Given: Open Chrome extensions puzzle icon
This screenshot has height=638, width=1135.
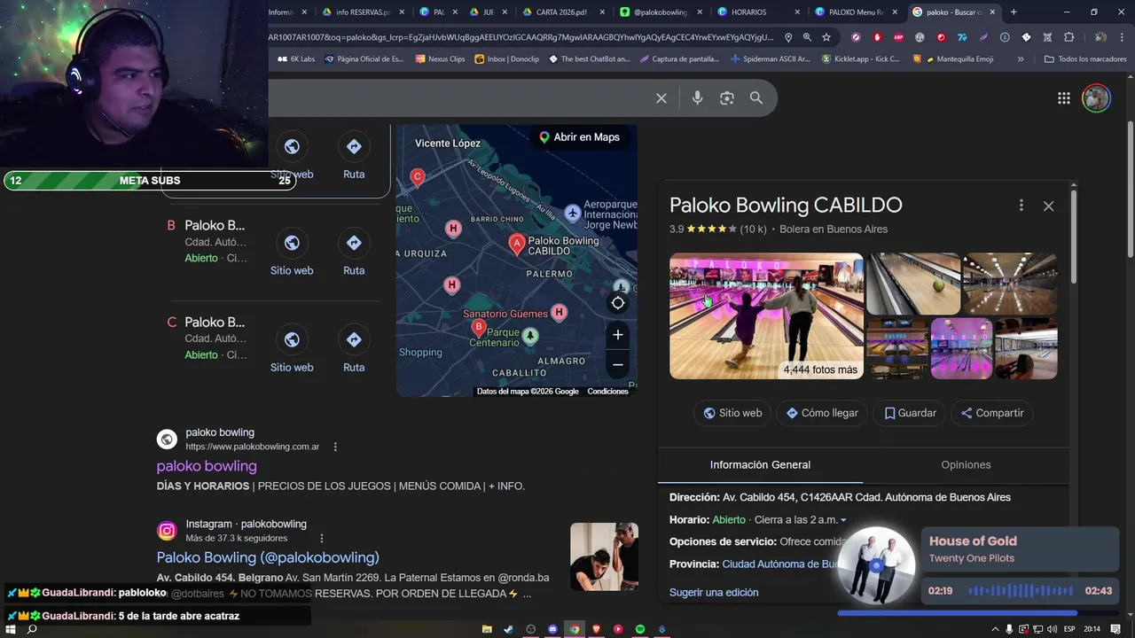Looking at the screenshot, I should click(1068, 37).
